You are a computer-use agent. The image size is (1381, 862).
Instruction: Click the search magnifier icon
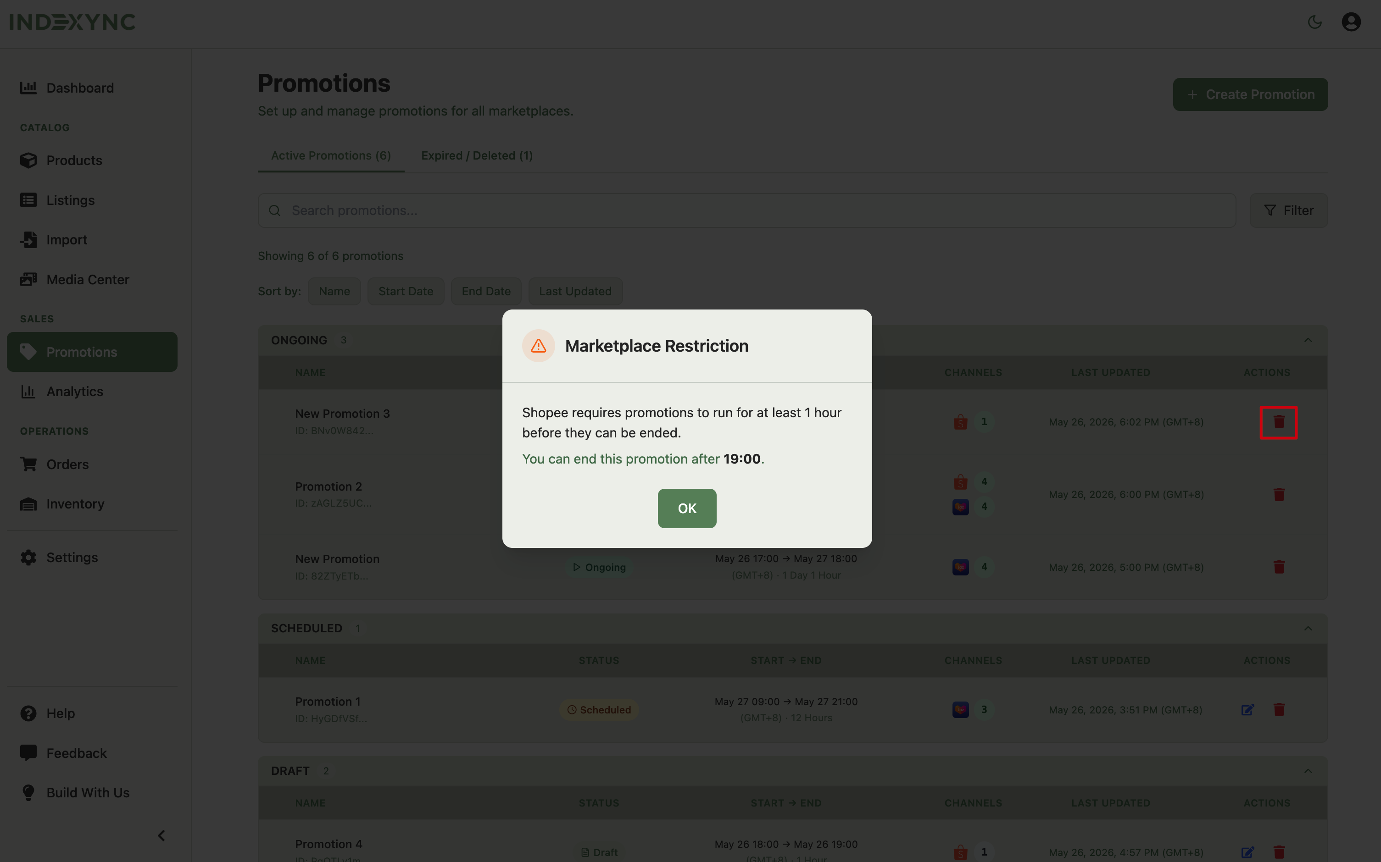click(274, 210)
